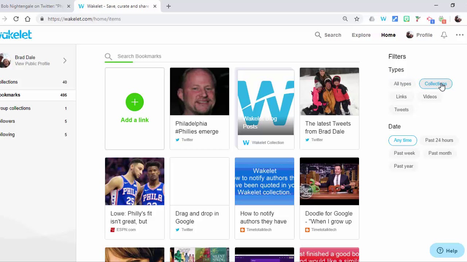467x262 pixels.
Task: Click the Search Bookmarks magnifier icon
Action: click(x=108, y=56)
